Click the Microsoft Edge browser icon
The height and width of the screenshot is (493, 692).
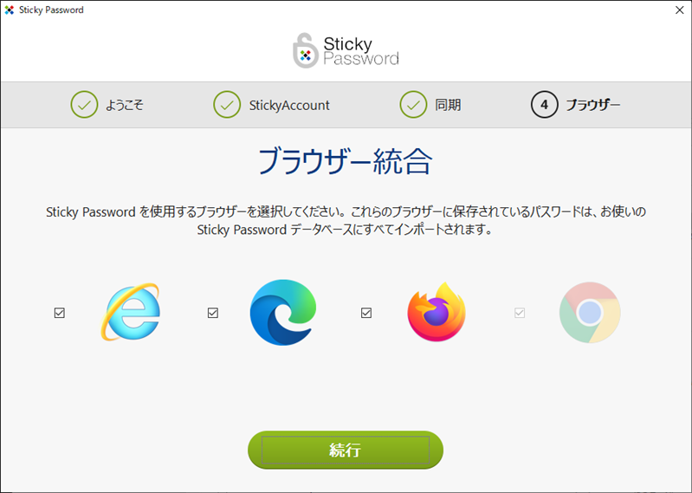283,312
